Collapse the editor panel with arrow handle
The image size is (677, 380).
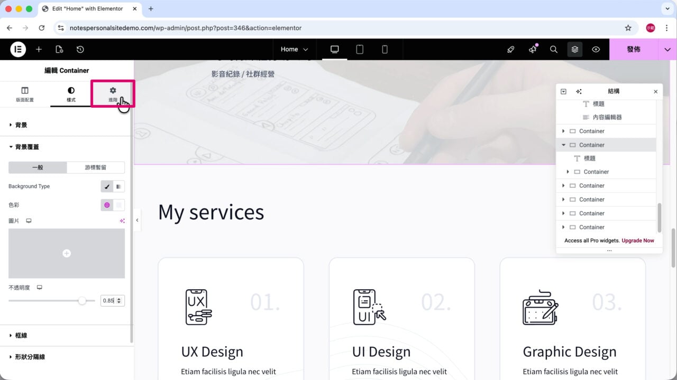137,220
